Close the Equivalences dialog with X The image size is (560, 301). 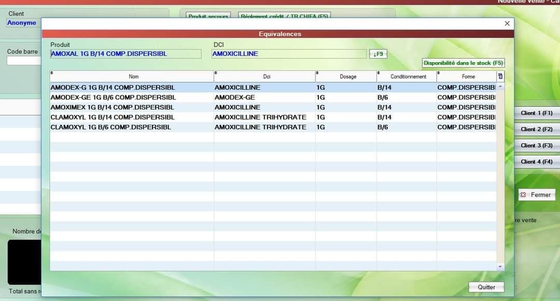click(x=507, y=23)
